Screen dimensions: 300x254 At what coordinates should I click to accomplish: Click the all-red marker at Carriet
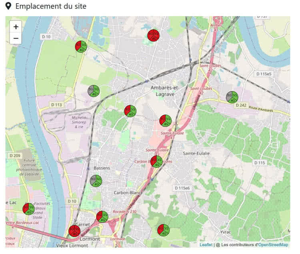[x=74, y=231]
